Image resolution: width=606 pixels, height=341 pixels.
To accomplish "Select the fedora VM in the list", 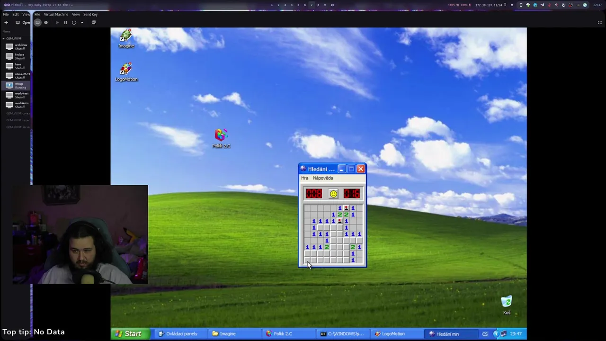I will coord(17,56).
